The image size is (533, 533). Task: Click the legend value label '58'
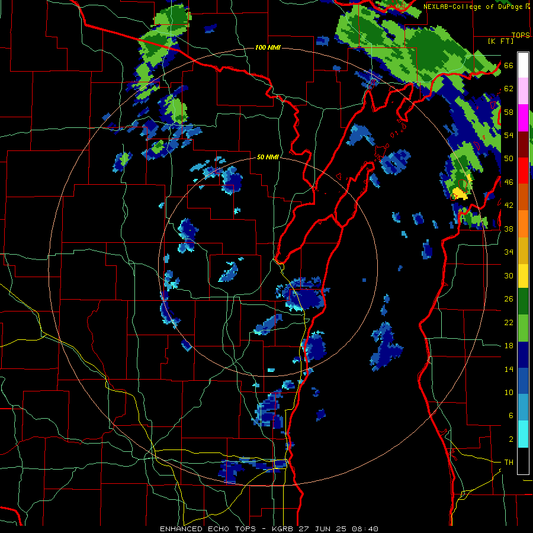(x=509, y=112)
